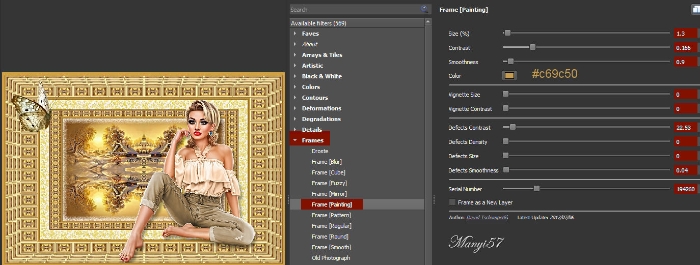Select the Frame [Mirror] filter
This screenshot has height=265, width=700.
[x=329, y=194]
